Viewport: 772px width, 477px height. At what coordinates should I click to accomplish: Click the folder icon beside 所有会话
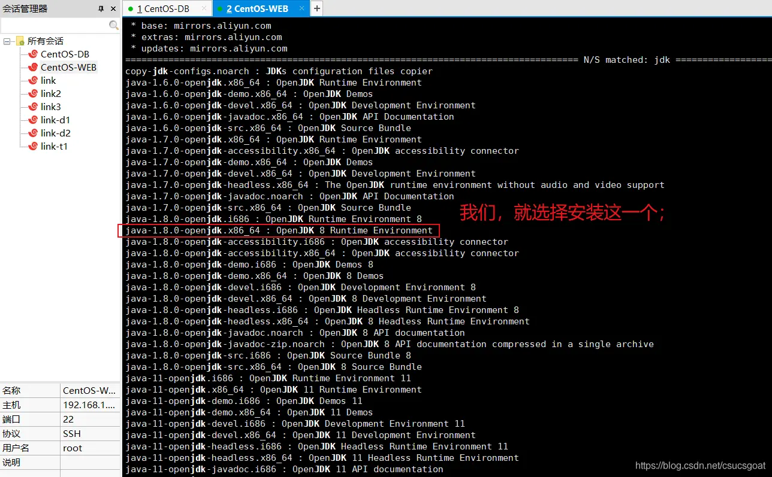point(20,41)
